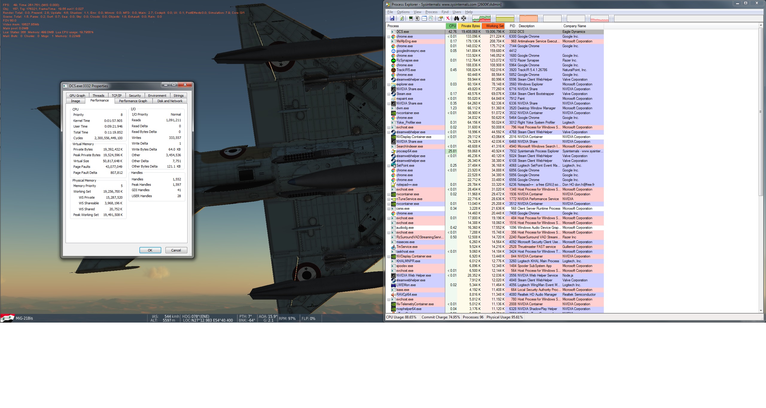Click the CPU Usage status bar entry

point(401,317)
